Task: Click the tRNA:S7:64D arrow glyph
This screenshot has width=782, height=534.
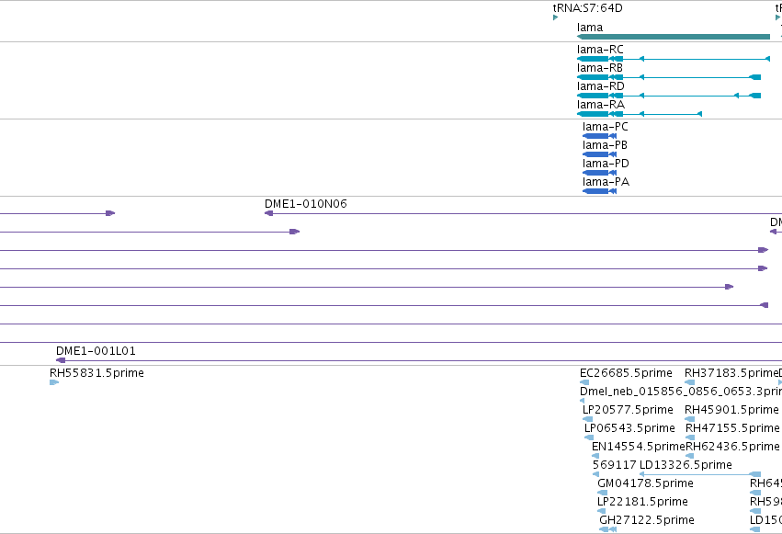Action: (556, 18)
